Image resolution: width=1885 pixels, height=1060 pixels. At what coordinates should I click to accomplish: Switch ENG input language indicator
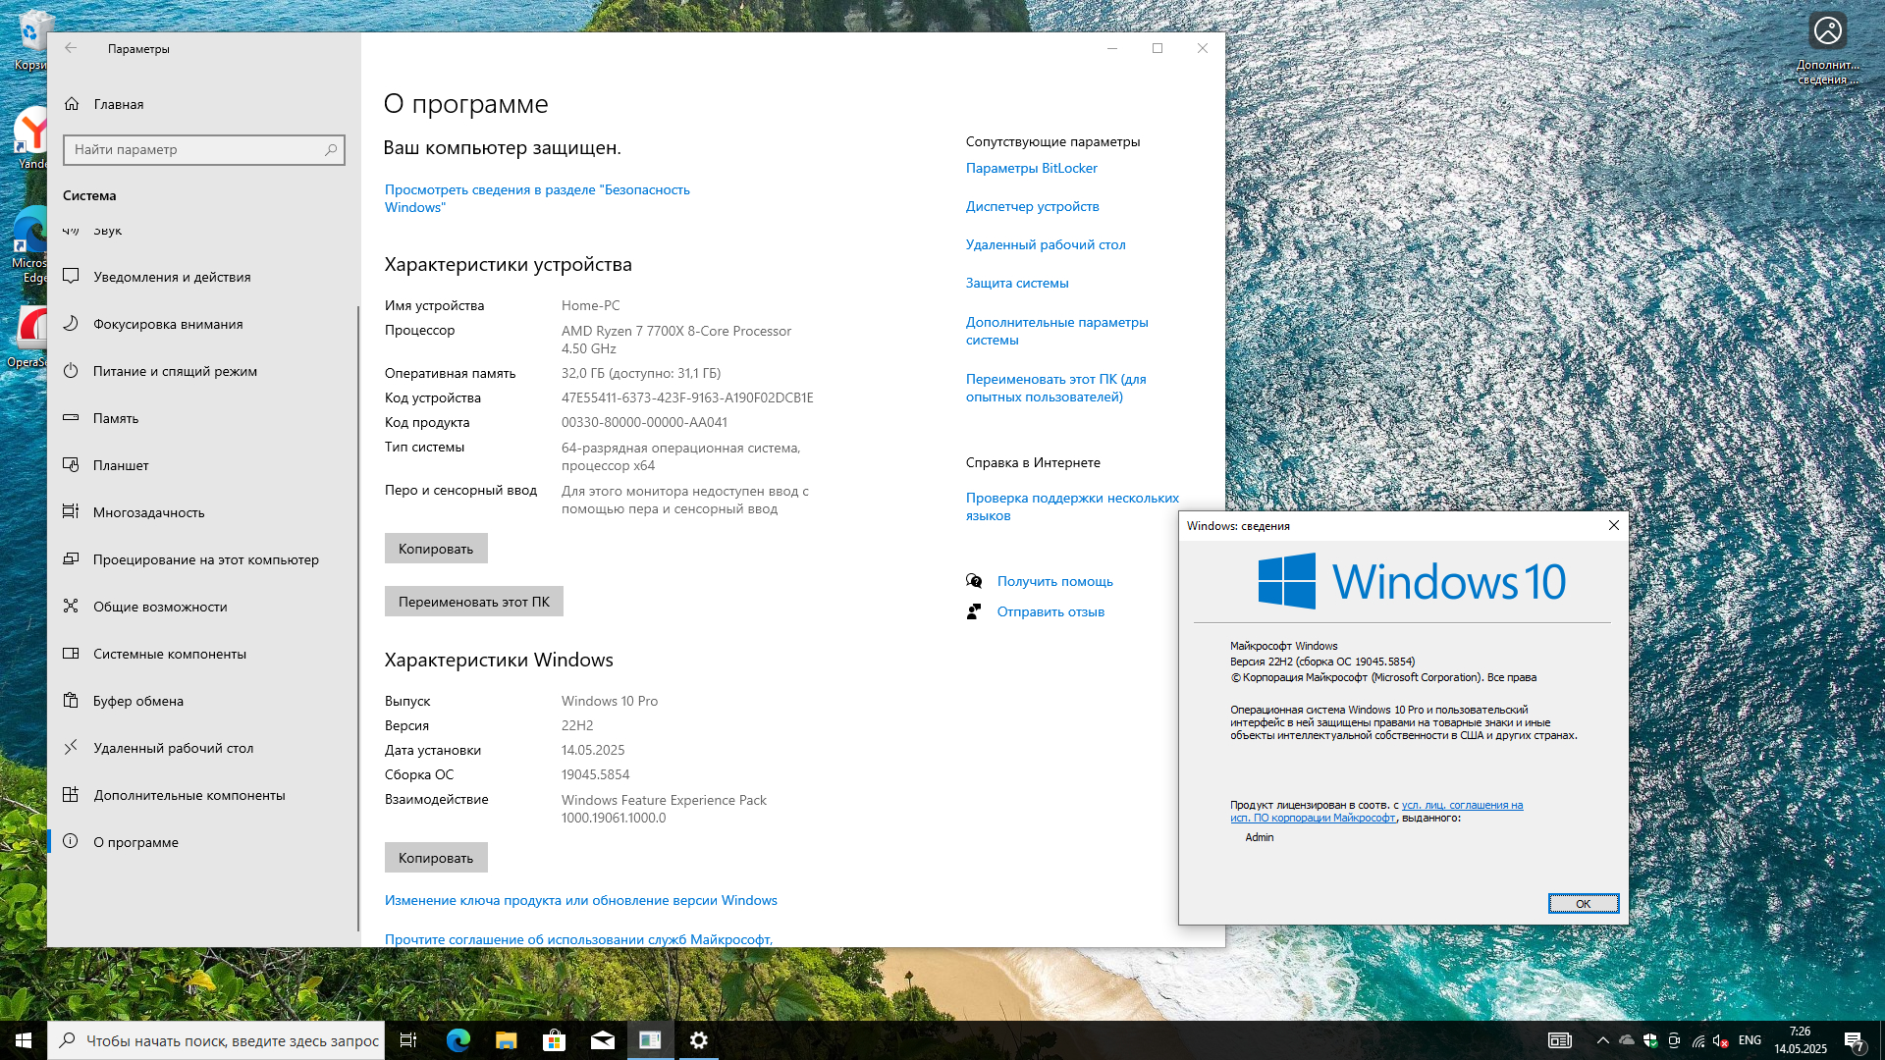click(x=1750, y=1040)
